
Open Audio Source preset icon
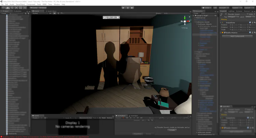pos(252,33)
